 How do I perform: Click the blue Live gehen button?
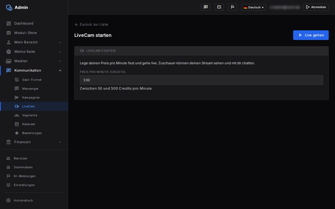pos(311,35)
